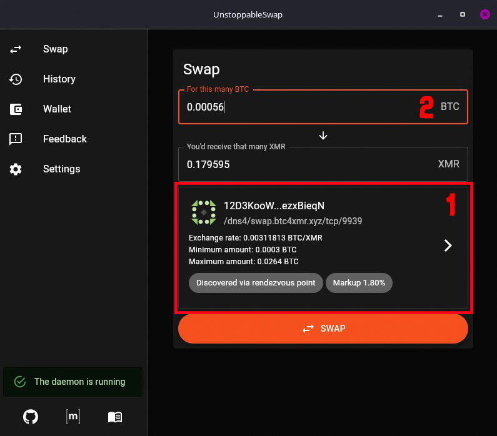Click the Wallet icon in sidebar

click(16, 109)
